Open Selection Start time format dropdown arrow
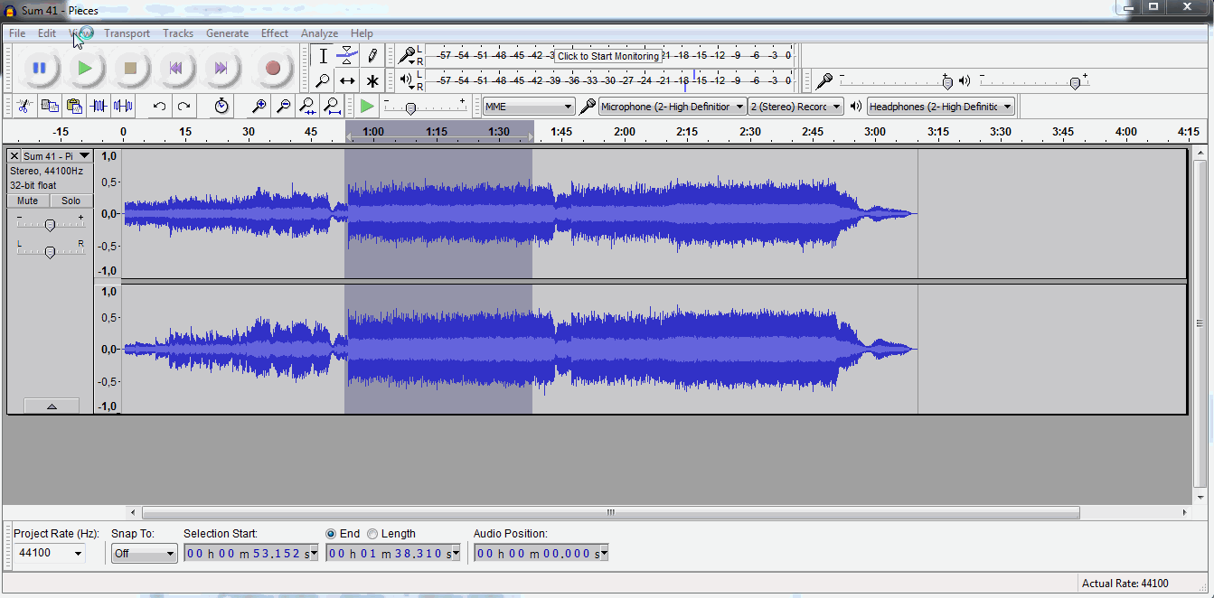Image resolution: width=1214 pixels, height=598 pixels. 314,554
